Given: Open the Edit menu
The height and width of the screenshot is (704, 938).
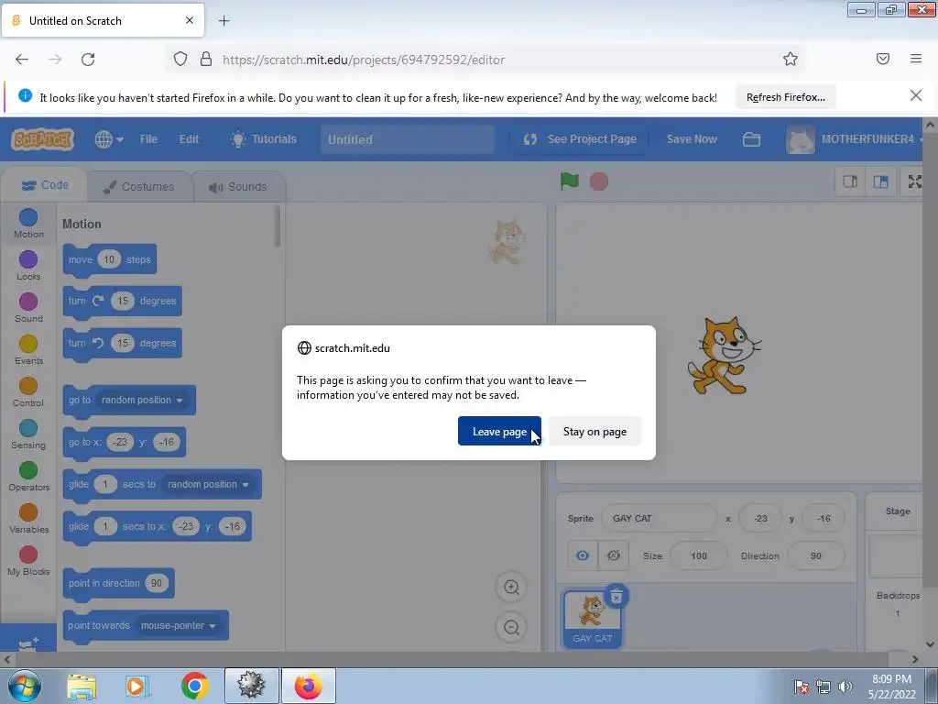Looking at the screenshot, I should (189, 139).
